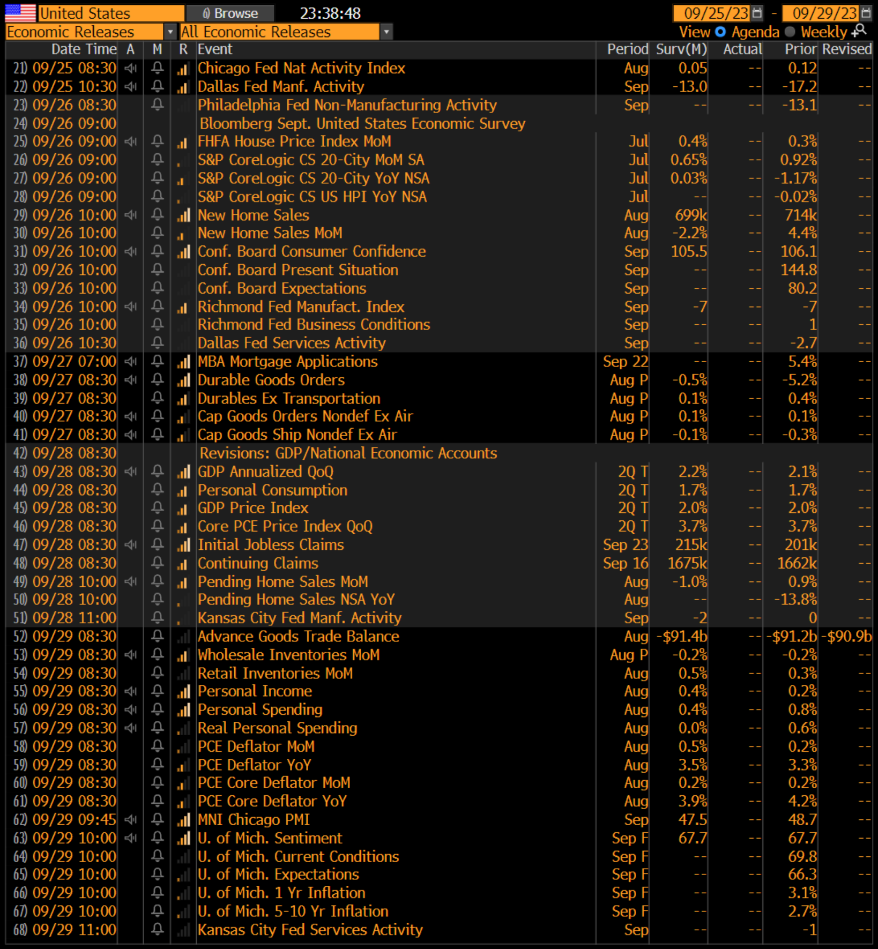Screen dimensions: 878x949
Task: Click the Prior column header
Action: (801, 49)
